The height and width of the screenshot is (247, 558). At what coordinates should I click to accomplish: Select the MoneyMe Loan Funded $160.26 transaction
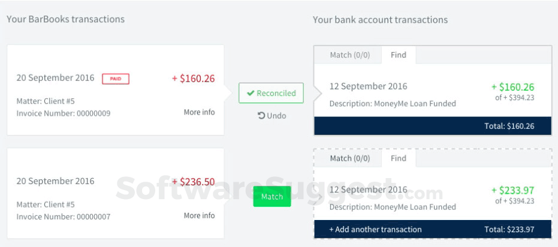pyautogui.click(x=393, y=95)
